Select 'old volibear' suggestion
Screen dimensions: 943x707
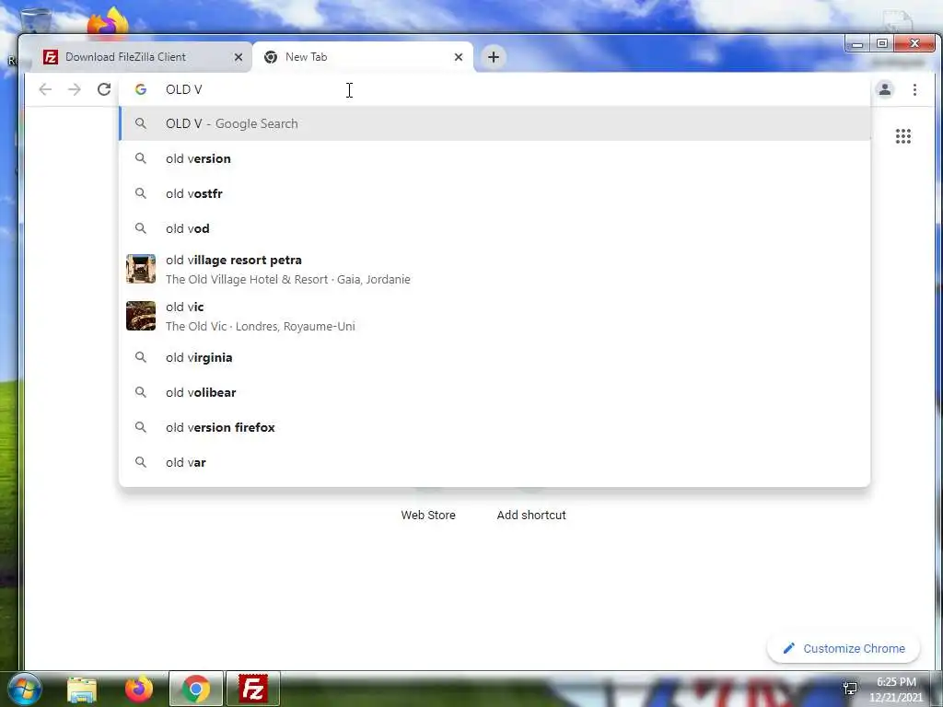[x=495, y=392]
